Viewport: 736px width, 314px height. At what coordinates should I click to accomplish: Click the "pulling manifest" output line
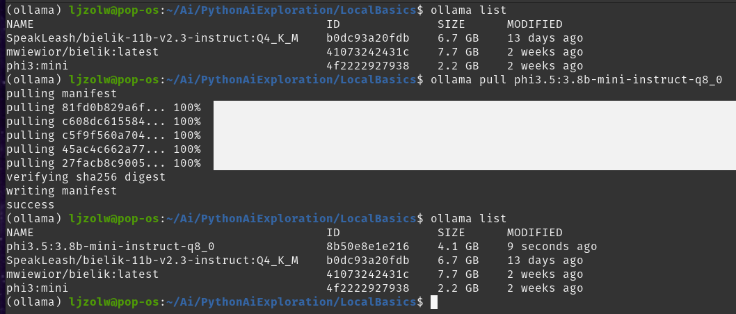click(61, 94)
